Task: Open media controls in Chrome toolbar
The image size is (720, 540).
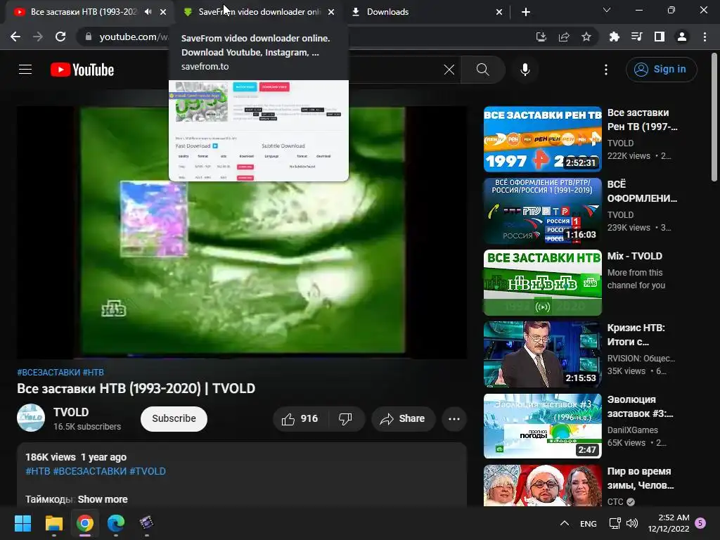Action: click(x=636, y=37)
